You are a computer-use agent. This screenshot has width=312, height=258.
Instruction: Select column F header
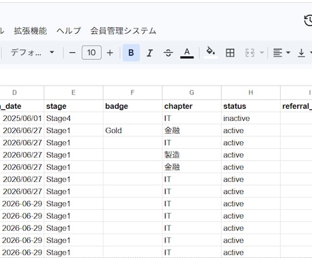click(132, 92)
